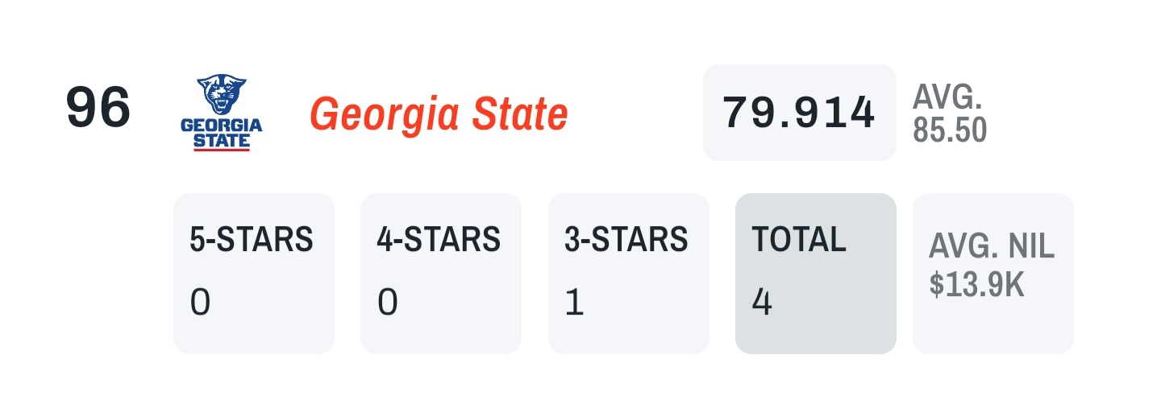Click the panther head in the logo
This screenshot has width=1161, height=408.
(222, 95)
